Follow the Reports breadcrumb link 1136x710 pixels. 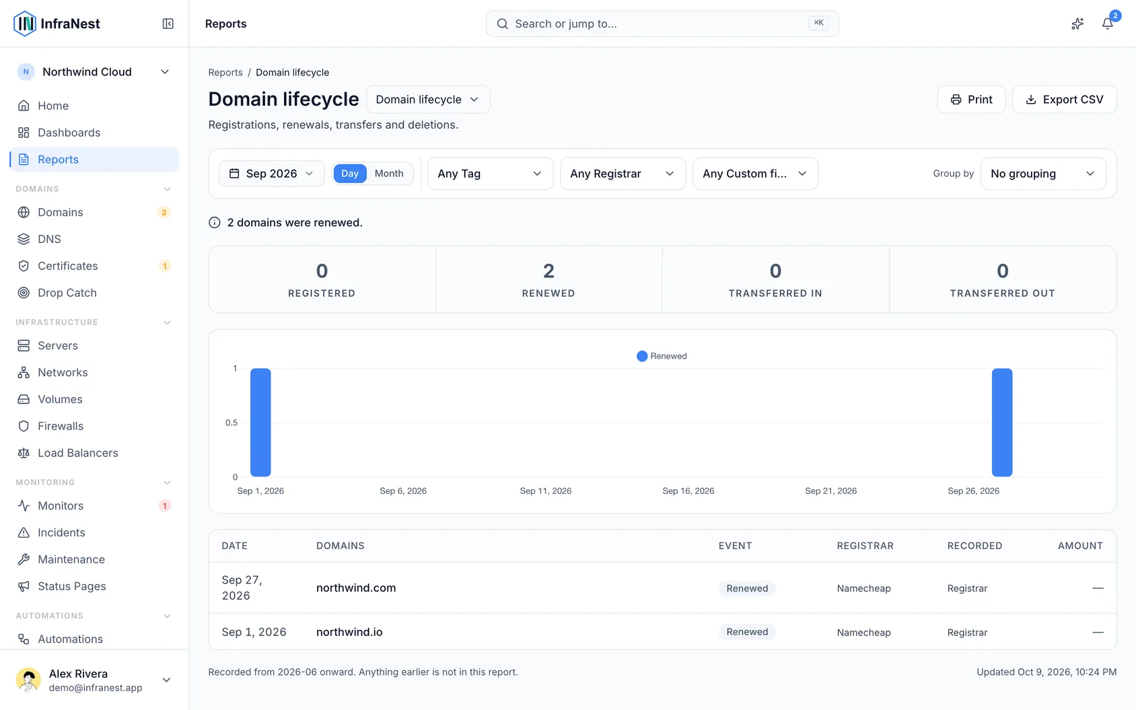click(225, 73)
